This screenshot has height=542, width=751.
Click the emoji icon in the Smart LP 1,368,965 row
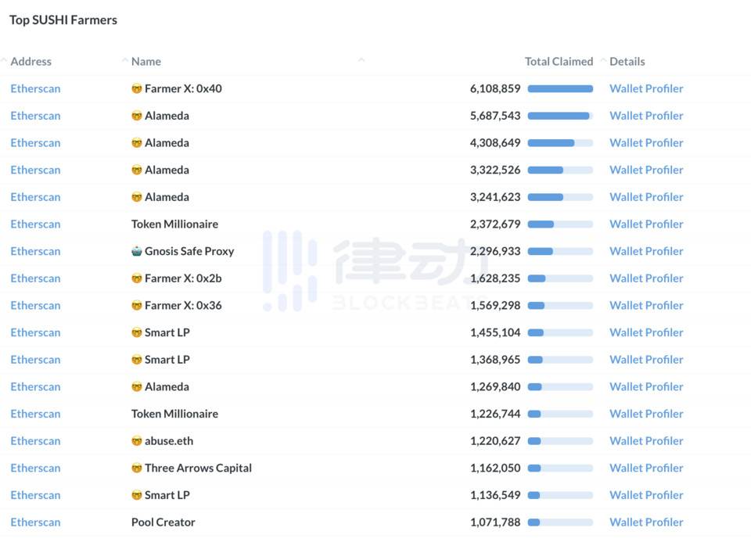pos(136,360)
